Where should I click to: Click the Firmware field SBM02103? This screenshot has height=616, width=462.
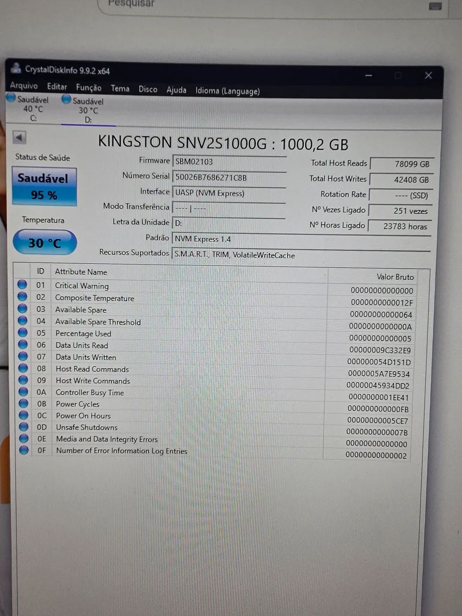pyautogui.click(x=229, y=162)
